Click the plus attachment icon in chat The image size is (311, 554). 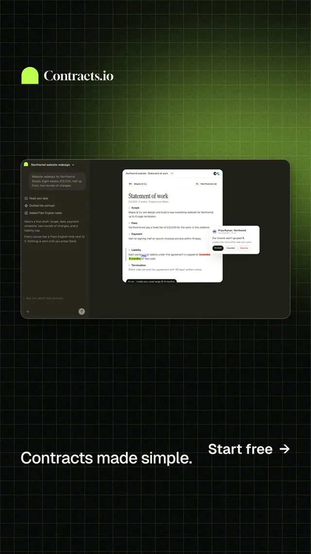pos(28,311)
